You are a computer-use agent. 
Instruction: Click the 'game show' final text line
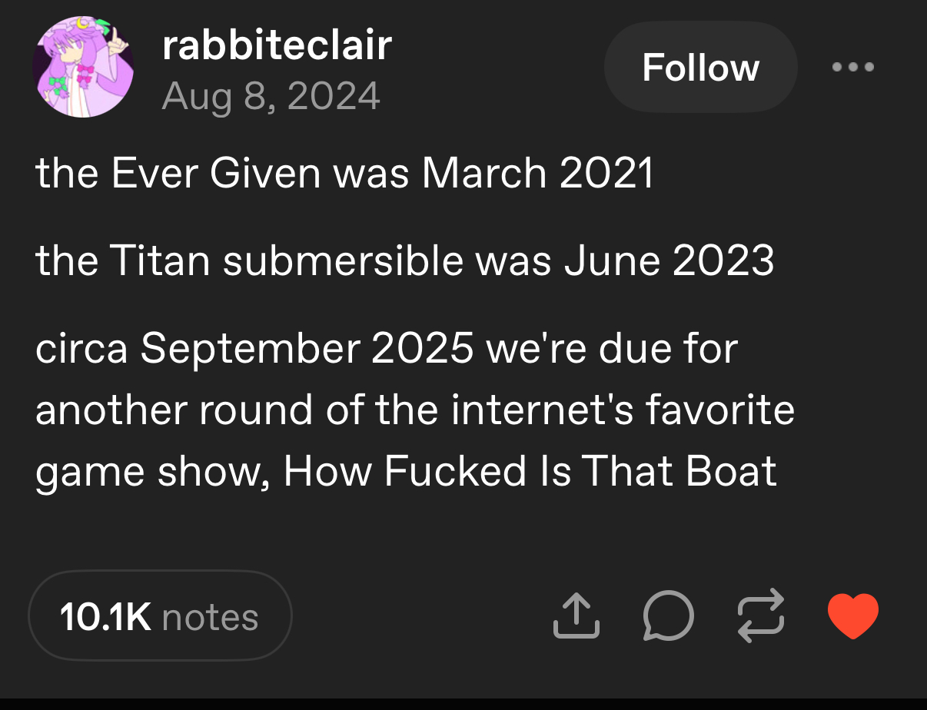(x=406, y=469)
